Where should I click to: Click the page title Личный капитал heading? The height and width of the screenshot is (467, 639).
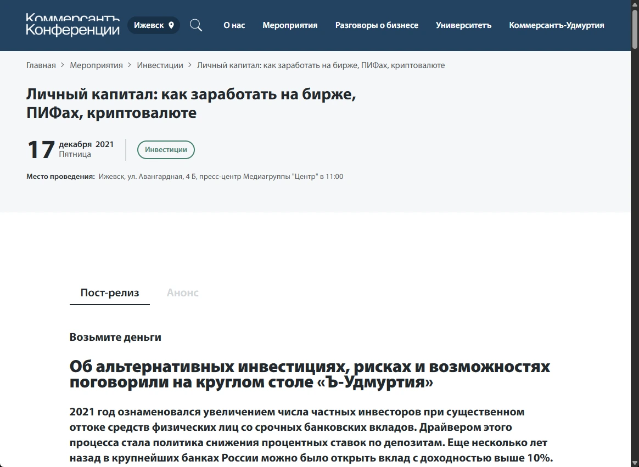click(x=191, y=104)
